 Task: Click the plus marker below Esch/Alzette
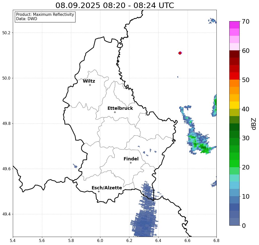pos(99,192)
